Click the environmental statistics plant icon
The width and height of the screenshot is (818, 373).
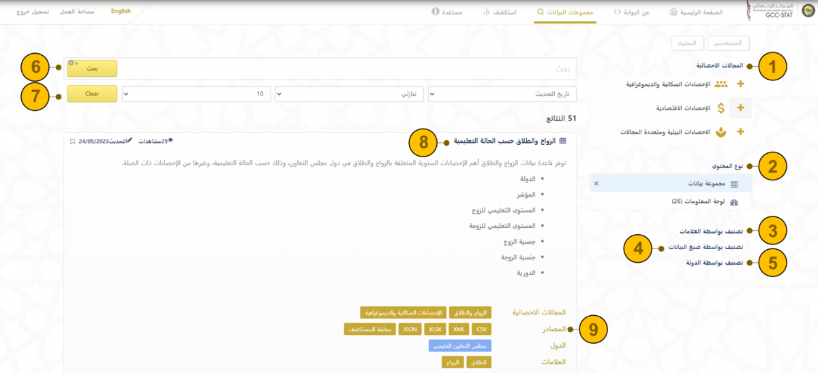pos(721,132)
